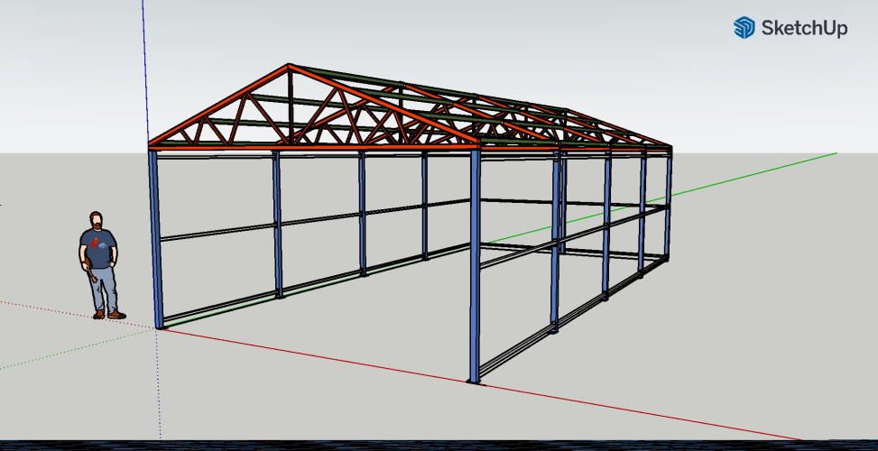Select the back-right corner column
Screen dimensions: 878x451
point(669,206)
